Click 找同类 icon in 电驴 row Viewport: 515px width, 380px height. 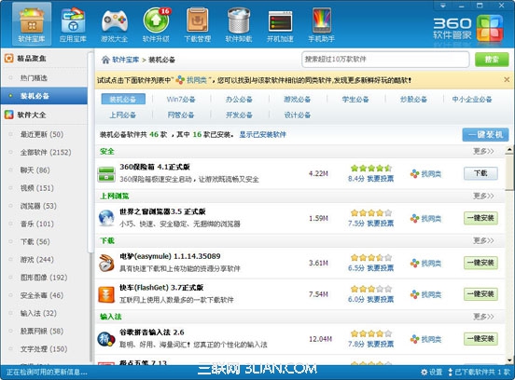coord(415,263)
